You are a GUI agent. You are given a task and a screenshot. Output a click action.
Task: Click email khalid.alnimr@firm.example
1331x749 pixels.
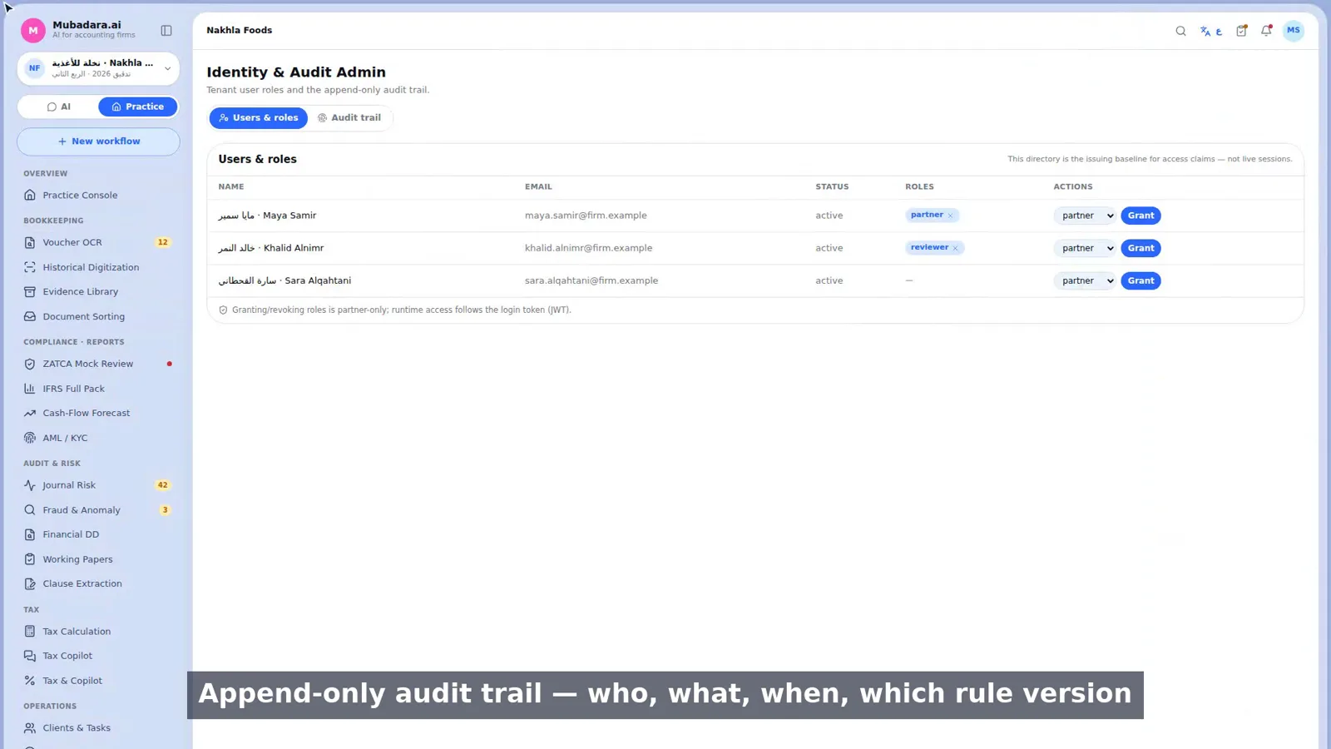click(588, 248)
